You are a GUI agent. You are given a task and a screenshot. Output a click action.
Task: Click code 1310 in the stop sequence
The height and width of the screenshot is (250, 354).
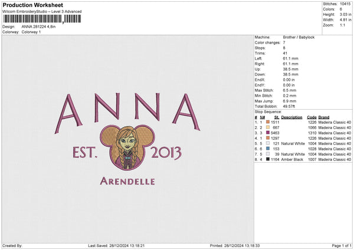pos(312,133)
